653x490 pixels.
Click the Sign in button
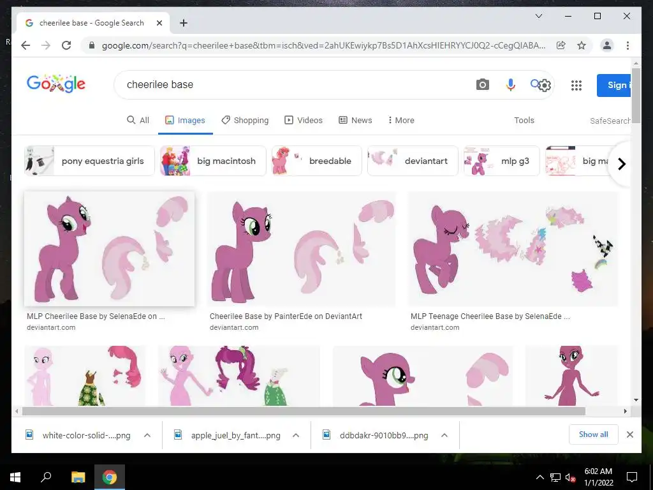pos(614,85)
